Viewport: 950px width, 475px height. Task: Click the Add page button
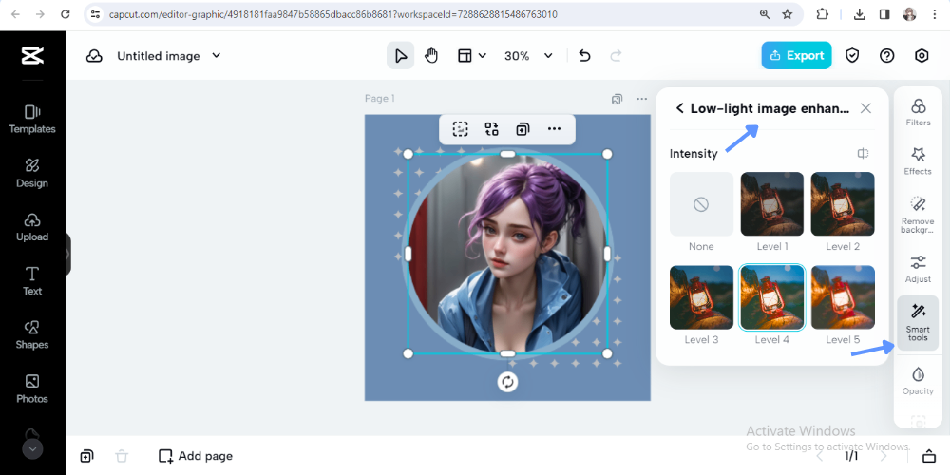click(x=195, y=456)
